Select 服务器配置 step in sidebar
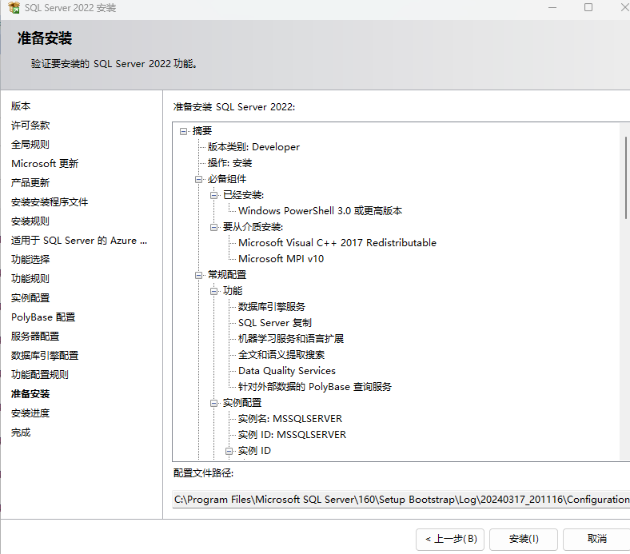The image size is (630, 554). pos(35,337)
